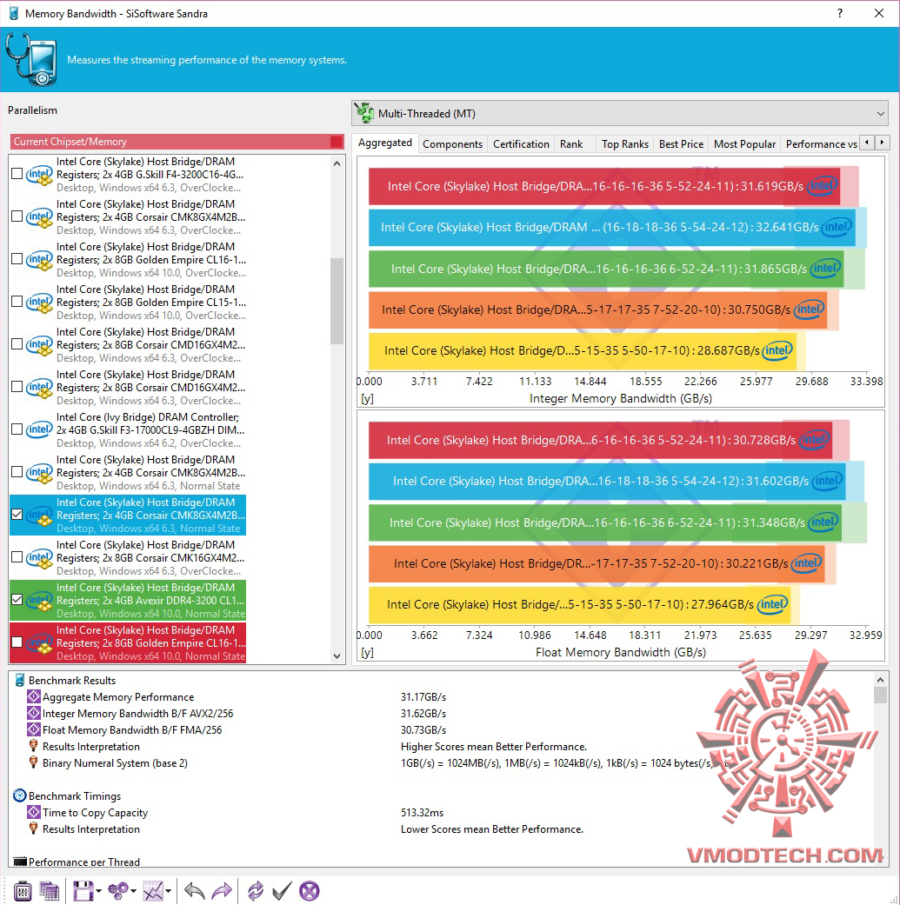Click red 31.619GB/s integer bandwidth bar

click(603, 186)
